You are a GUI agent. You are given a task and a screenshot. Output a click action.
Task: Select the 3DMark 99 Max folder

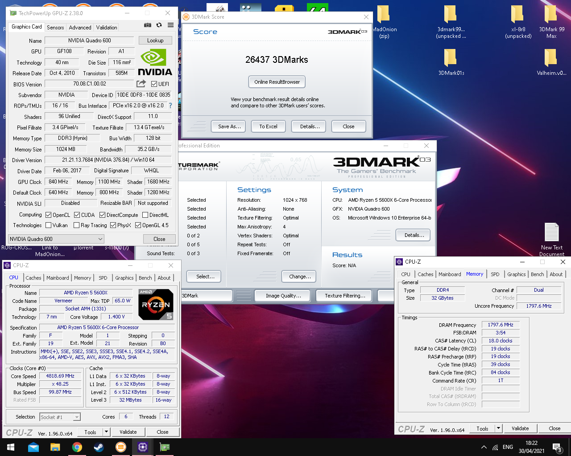coord(551,22)
